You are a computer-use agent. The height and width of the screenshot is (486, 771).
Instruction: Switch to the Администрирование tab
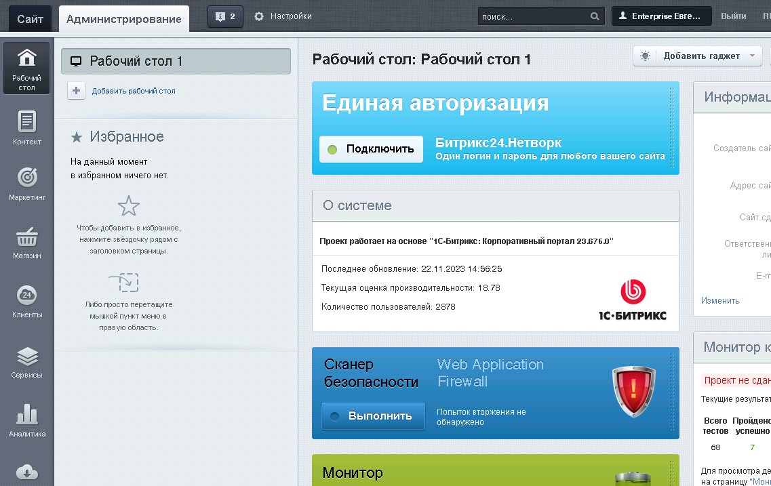124,19
